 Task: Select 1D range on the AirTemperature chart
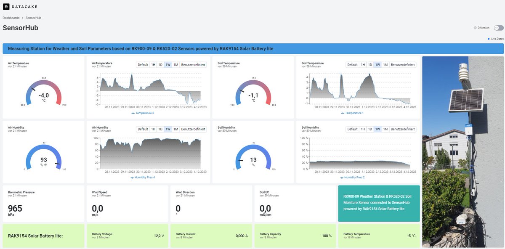tap(160, 65)
